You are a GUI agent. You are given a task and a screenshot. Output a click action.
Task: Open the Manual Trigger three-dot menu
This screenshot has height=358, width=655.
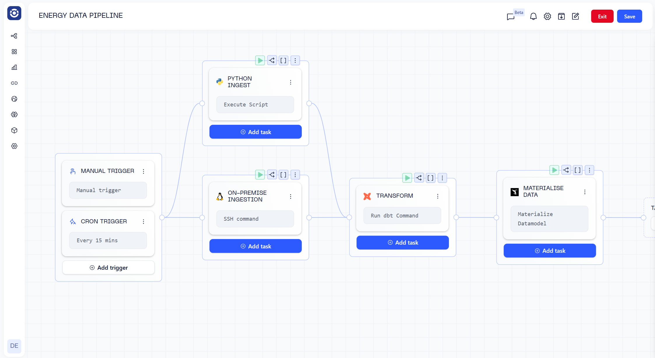click(143, 171)
